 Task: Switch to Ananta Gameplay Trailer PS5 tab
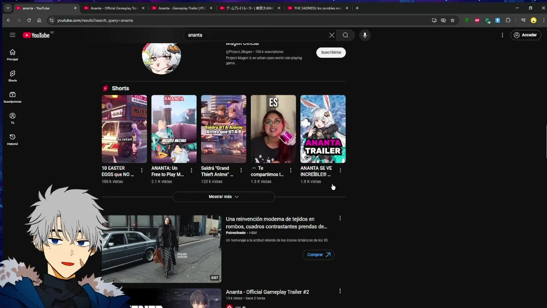click(182, 8)
